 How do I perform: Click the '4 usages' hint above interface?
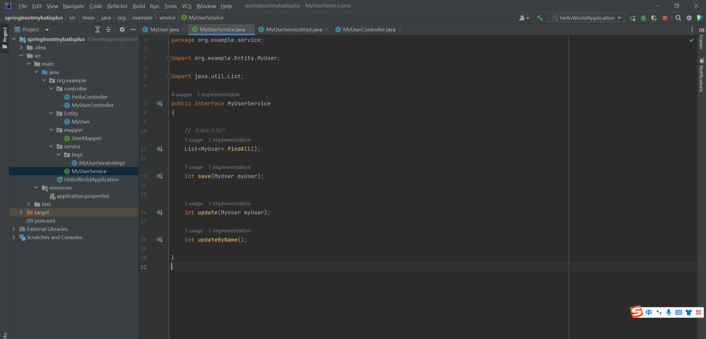click(181, 94)
